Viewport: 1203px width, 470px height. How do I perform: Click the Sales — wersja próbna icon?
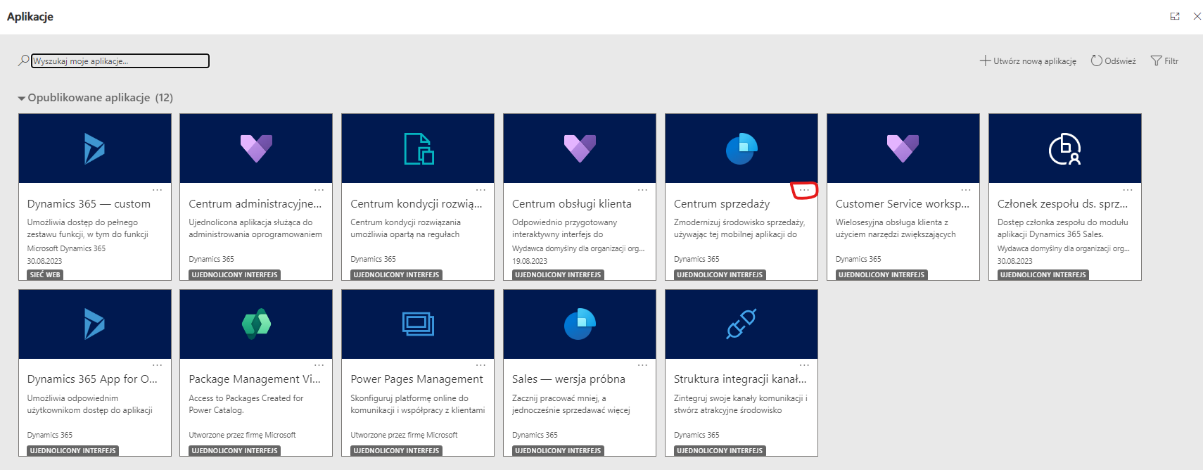pyautogui.click(x=580, y=324)
